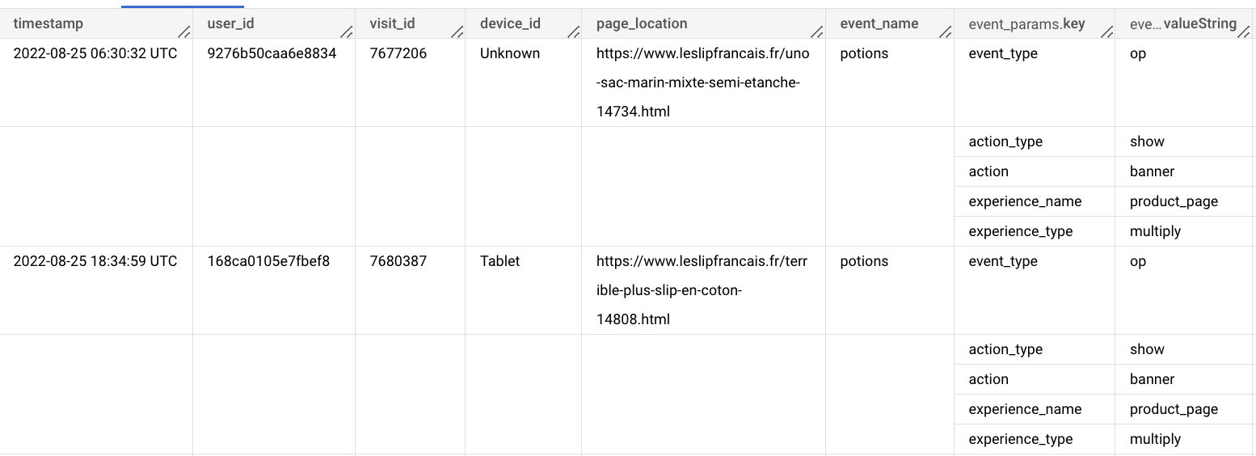Click the timestamp column resize handle icon
The width and height of the screenshot is (1256, 456).
pyautogui.click(x=185, y=32)
